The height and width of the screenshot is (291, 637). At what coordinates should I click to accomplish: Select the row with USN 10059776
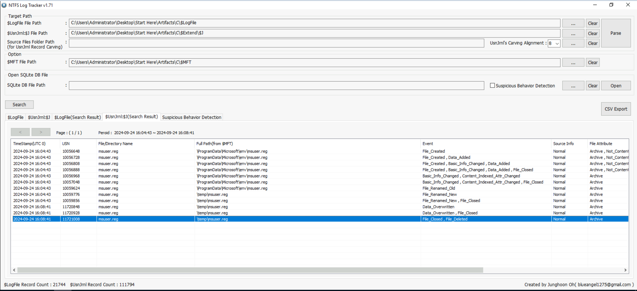(x=320, y=195)
